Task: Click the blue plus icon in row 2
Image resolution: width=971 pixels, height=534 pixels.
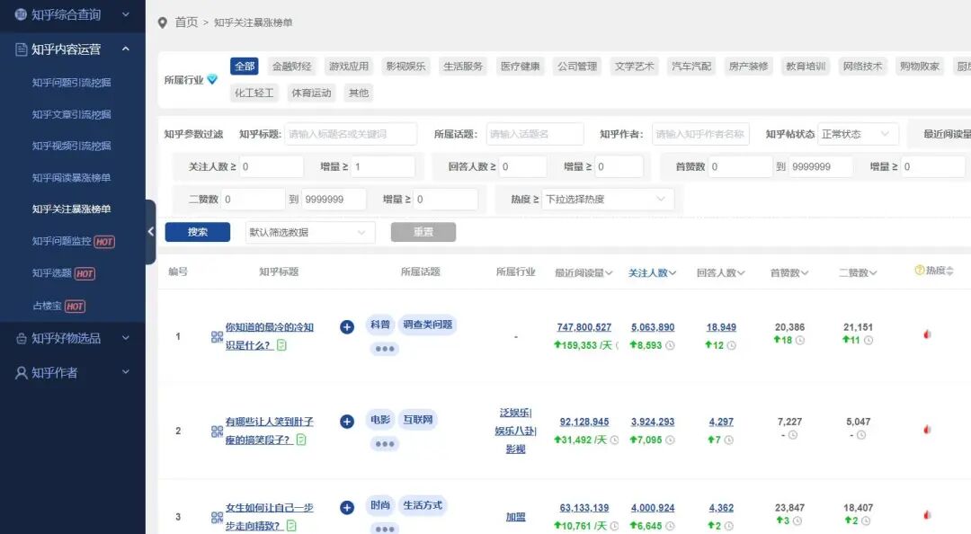Action: tap(347, 422)
